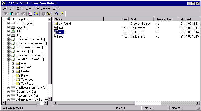Expand the Golder folder node

[x=13, y=71]
